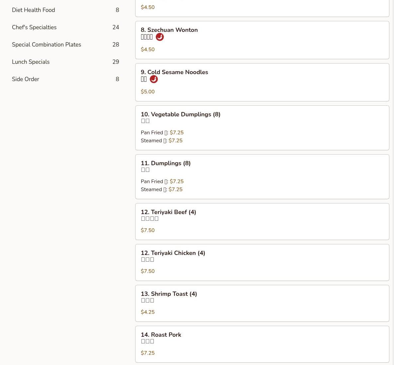Open Chef's Specialties category
The image size is (400, 365).
click(x=34, y=27)
